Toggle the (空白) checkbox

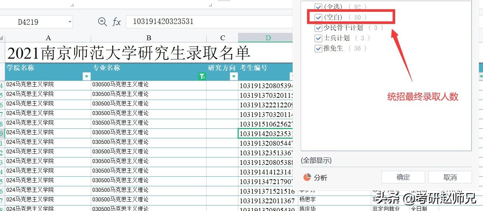tap(318, 17)
